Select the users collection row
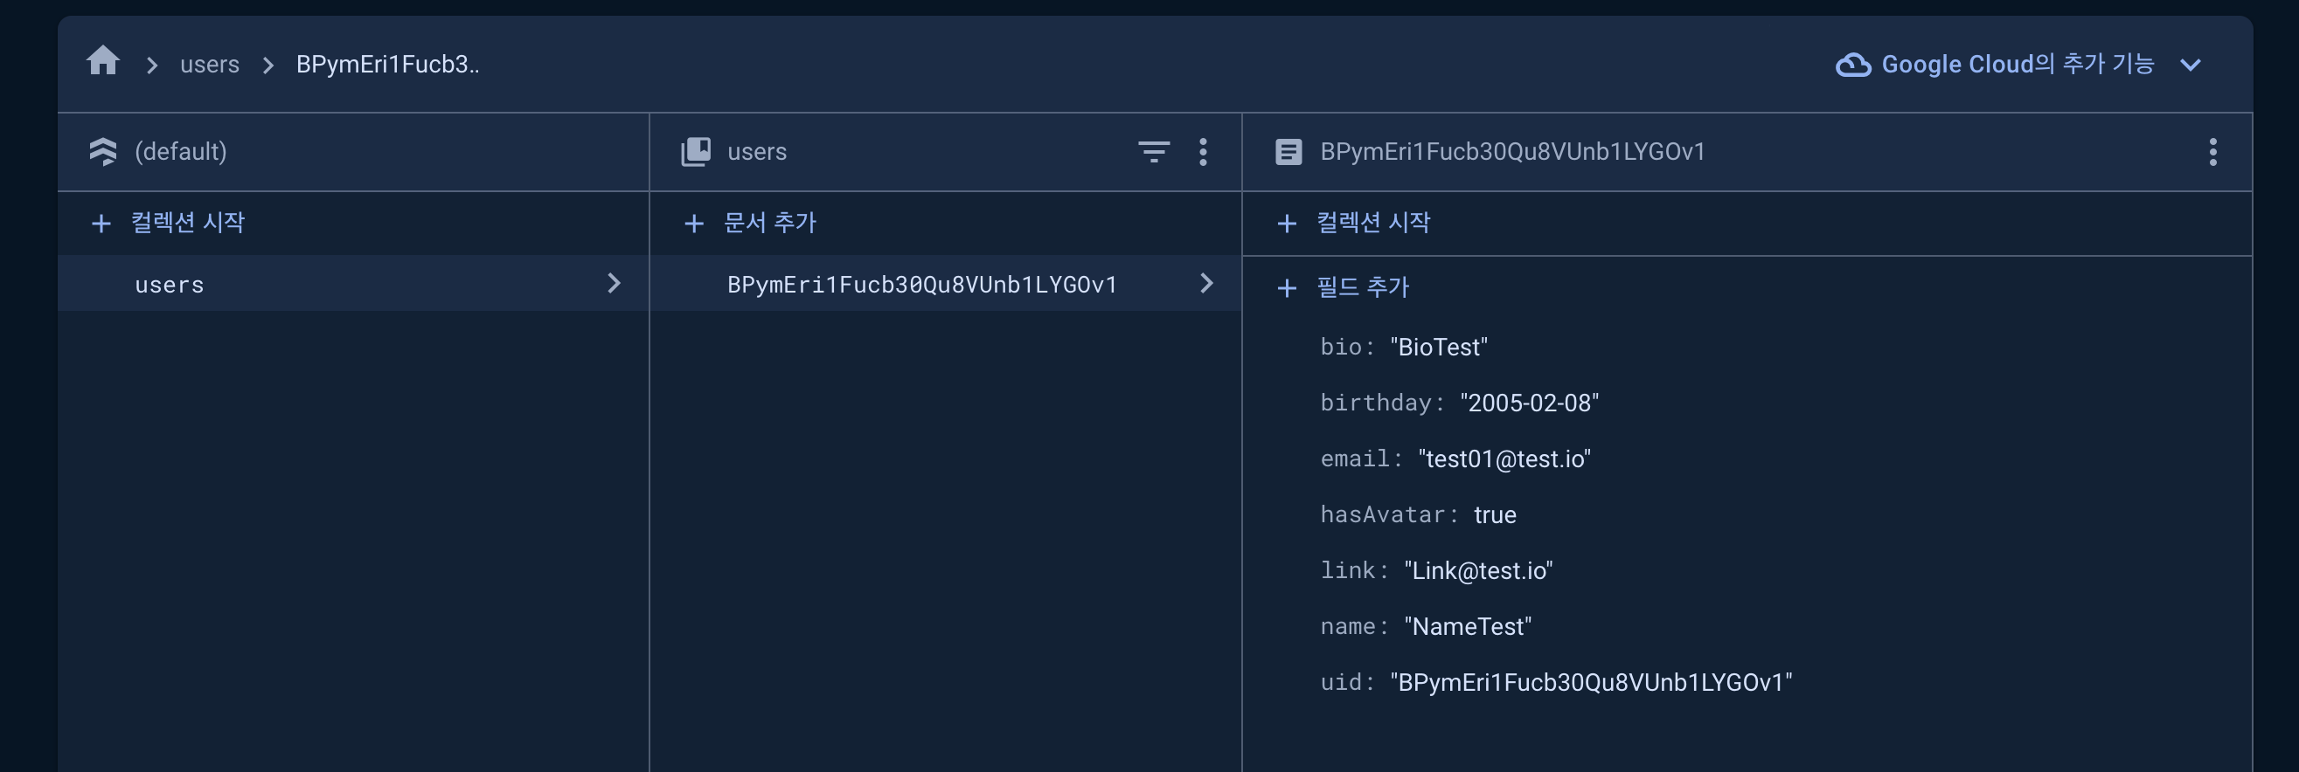The image size is (2299, 772). [353, 284]
